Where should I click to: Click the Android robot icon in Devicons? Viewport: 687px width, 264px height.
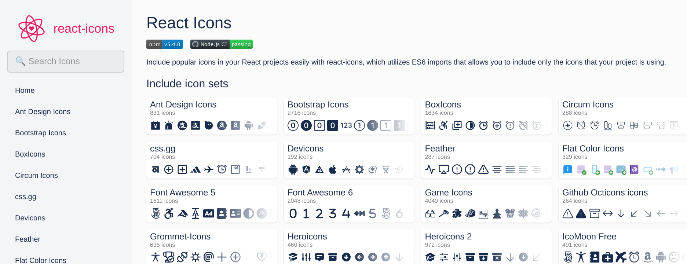[x=293, y=169]
